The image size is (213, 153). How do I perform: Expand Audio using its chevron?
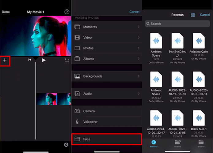[x=139, y=94]
